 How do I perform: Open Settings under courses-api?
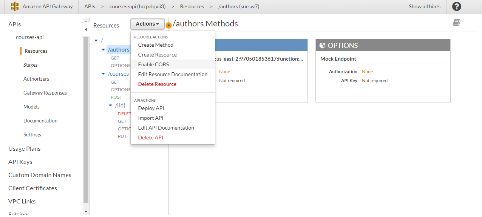(32, 134)
